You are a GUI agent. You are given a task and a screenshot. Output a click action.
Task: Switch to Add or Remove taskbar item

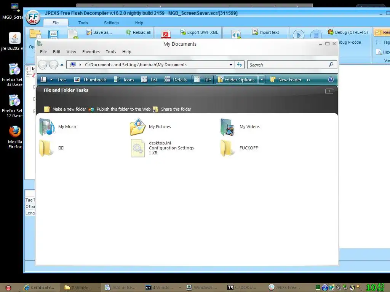(121, 287)
